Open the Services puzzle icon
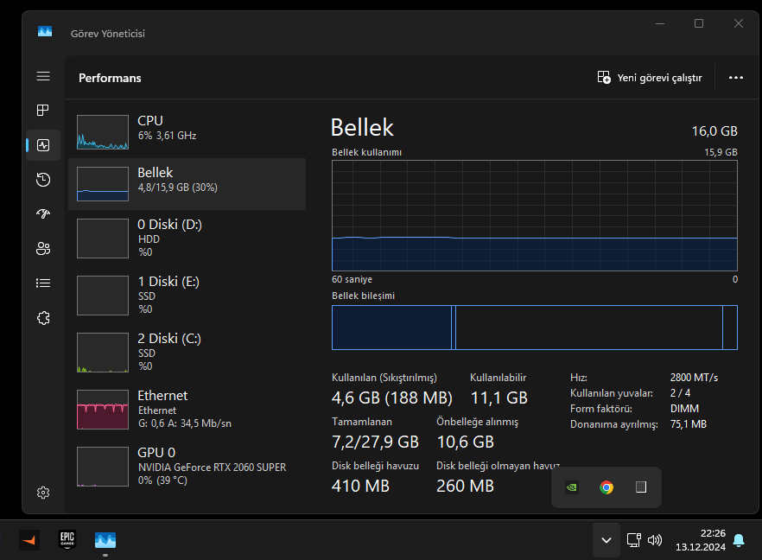 coord(43,318)
